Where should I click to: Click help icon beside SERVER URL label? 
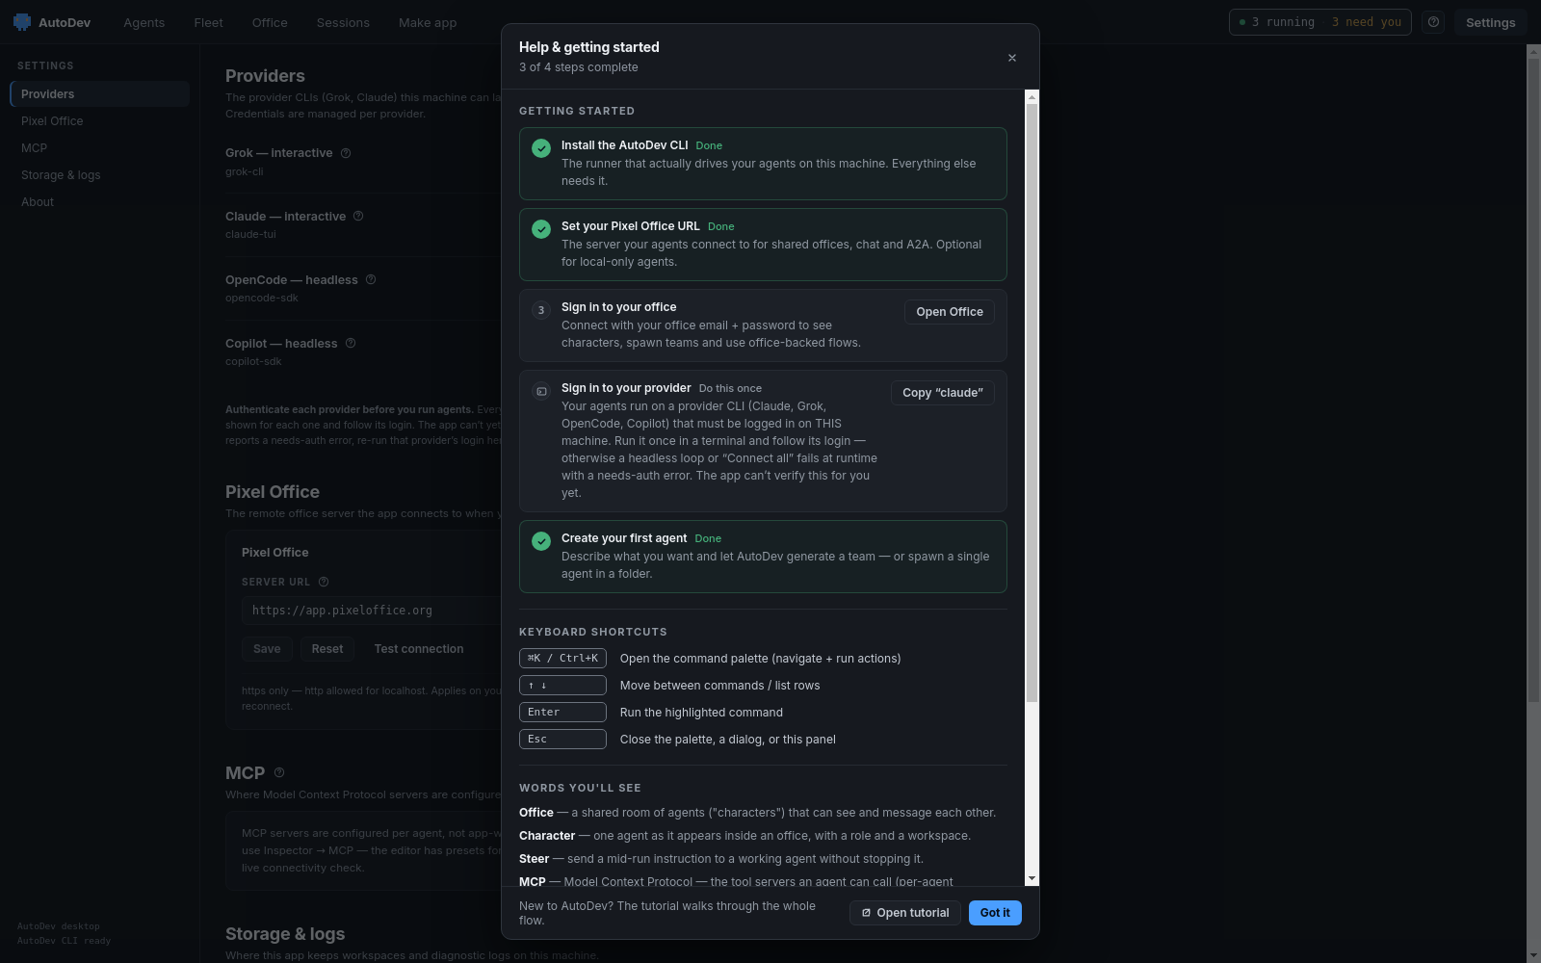324,582
